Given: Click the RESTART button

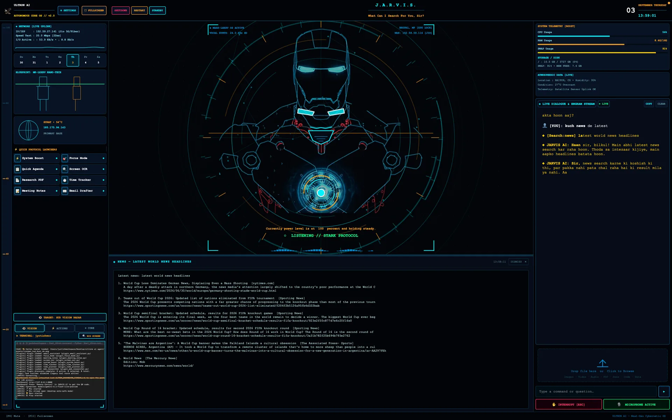Looking at the screenshot, I should point(139,10).
